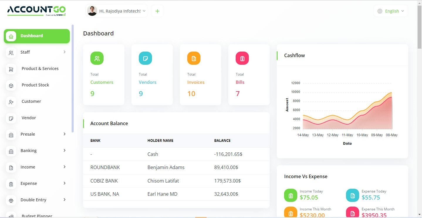The height and width of the screenshot is (218, 422).
Task: Click the orange Total Invoices icon
Action: pyautogui.click(x=194, y=58)
